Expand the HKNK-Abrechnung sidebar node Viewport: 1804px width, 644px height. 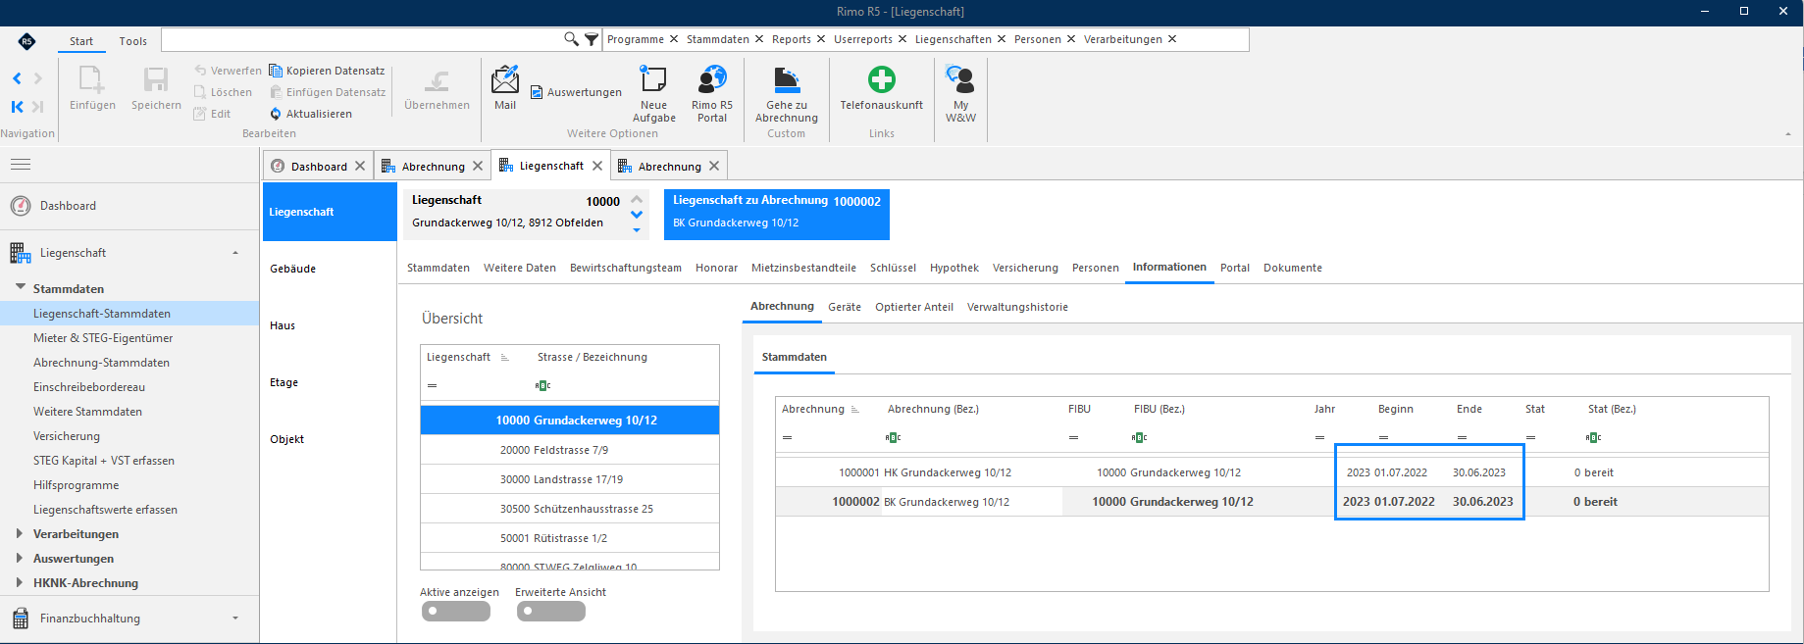[x=20, y=582]
